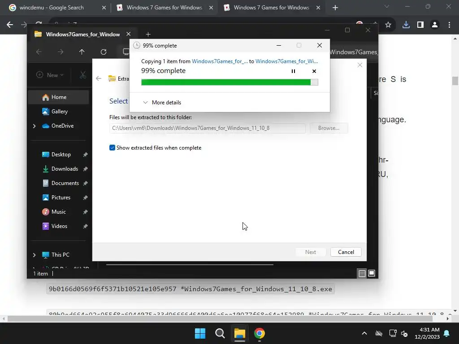Click Explorer's back navigation arrow
The height and width of the screenshot is (344, 459).
point(39,52)
